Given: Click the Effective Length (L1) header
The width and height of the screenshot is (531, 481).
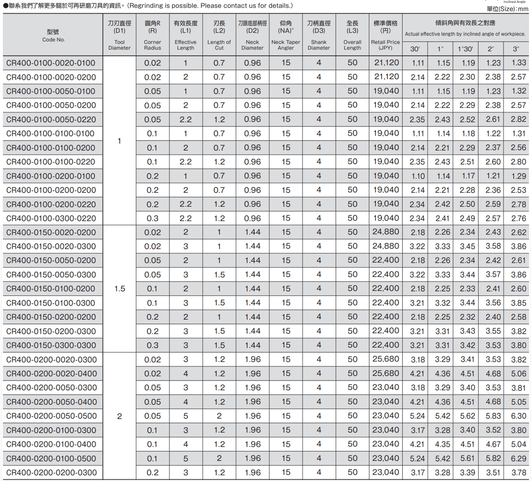Looking at the screenshot, I should point(186,35).
